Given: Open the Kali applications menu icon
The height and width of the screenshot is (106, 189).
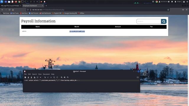Looking at the screenshot, I should (1, 2).
